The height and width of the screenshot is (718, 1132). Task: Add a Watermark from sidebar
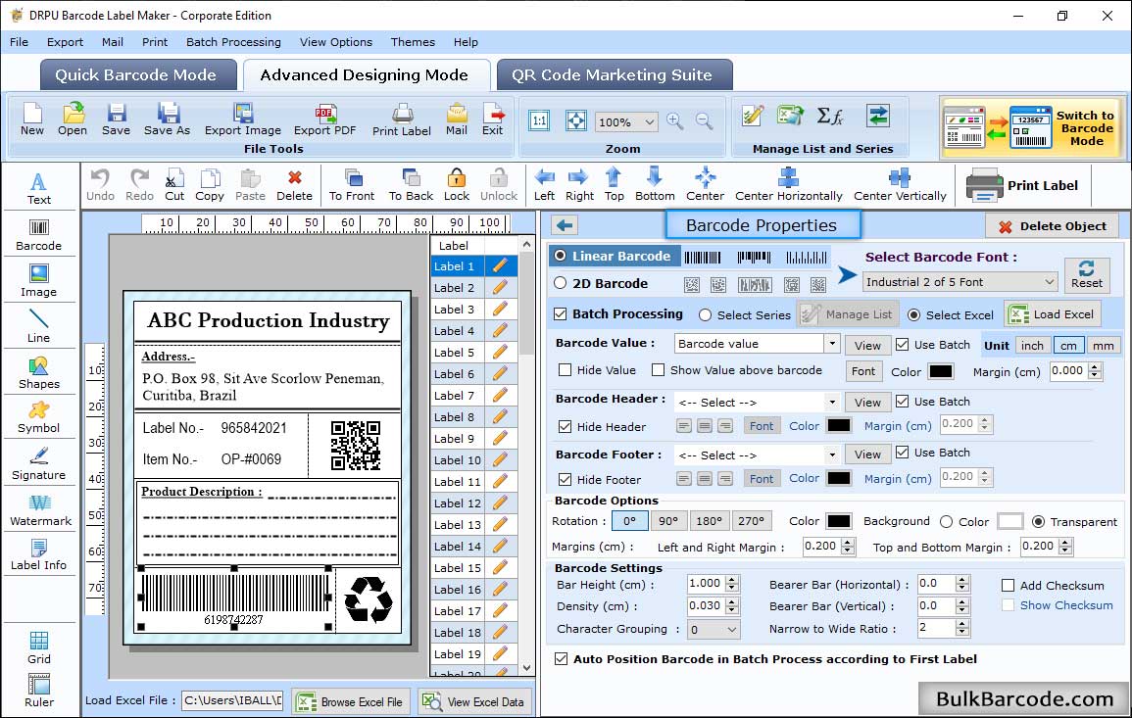tap(40, 510)
